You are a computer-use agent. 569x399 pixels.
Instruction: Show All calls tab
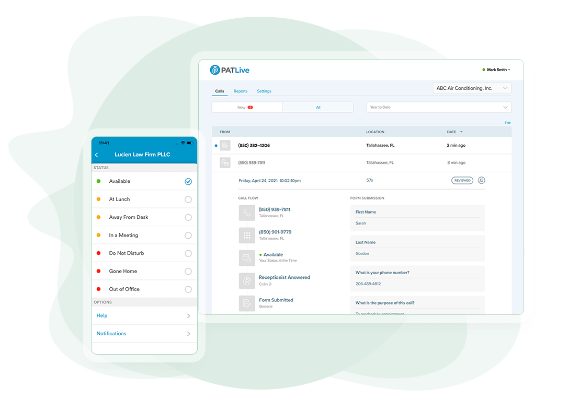click(x=318, y=107)
